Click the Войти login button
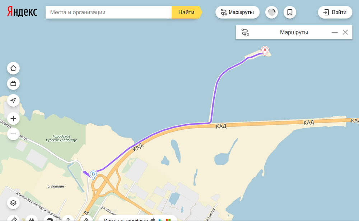Image resolution: width=359 pixels, height=221 pixels. [335, 12]
